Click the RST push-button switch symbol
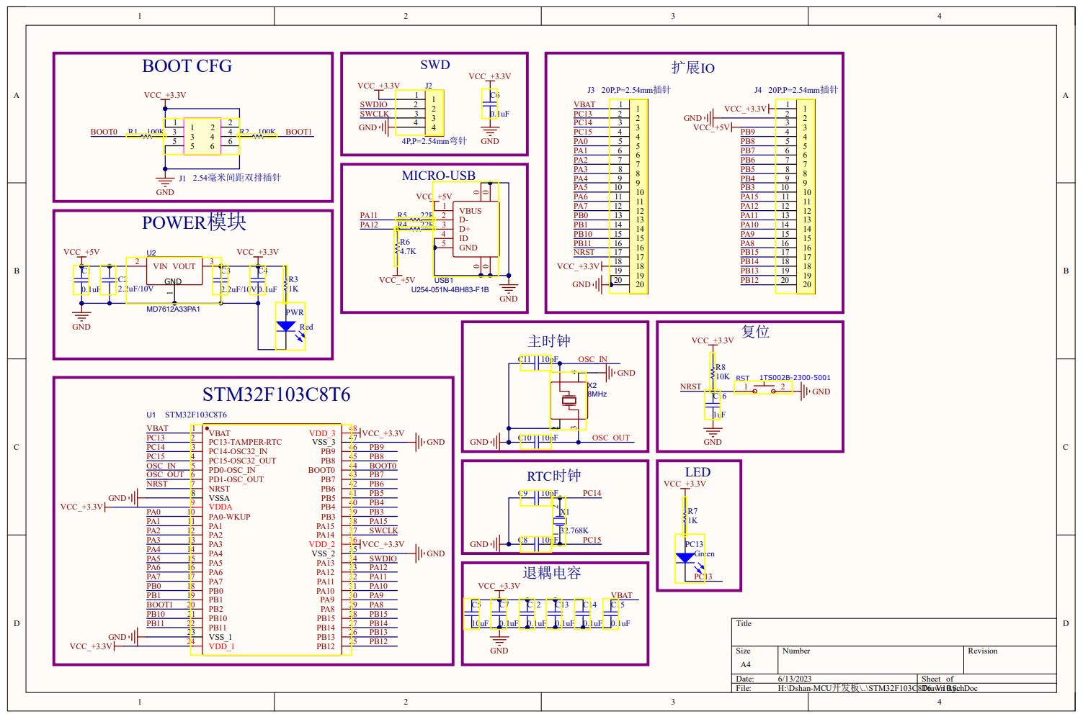Image resolution: width=1083 pixels, height=719 pixels. (x=764, y=389)
